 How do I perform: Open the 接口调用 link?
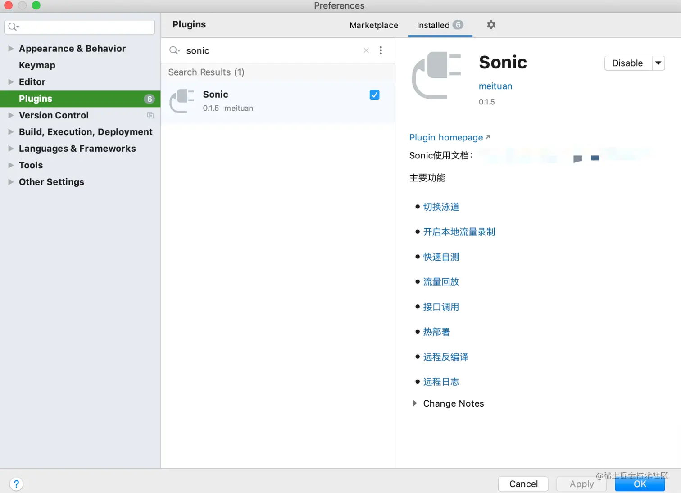441,307
